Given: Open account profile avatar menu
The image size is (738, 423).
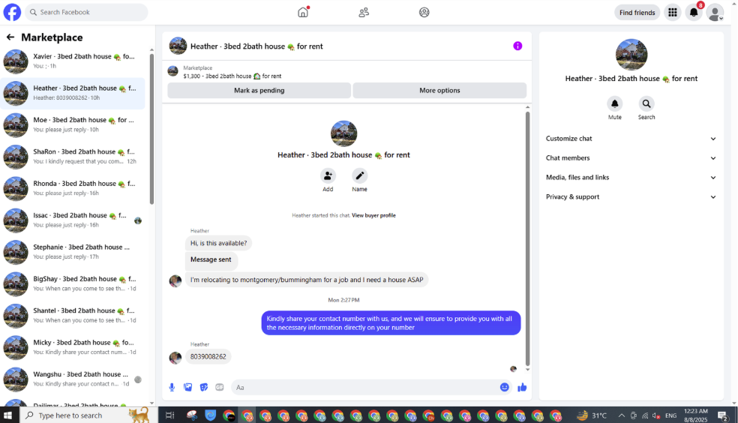Looking at the screenshot, I should pos(715,12).
